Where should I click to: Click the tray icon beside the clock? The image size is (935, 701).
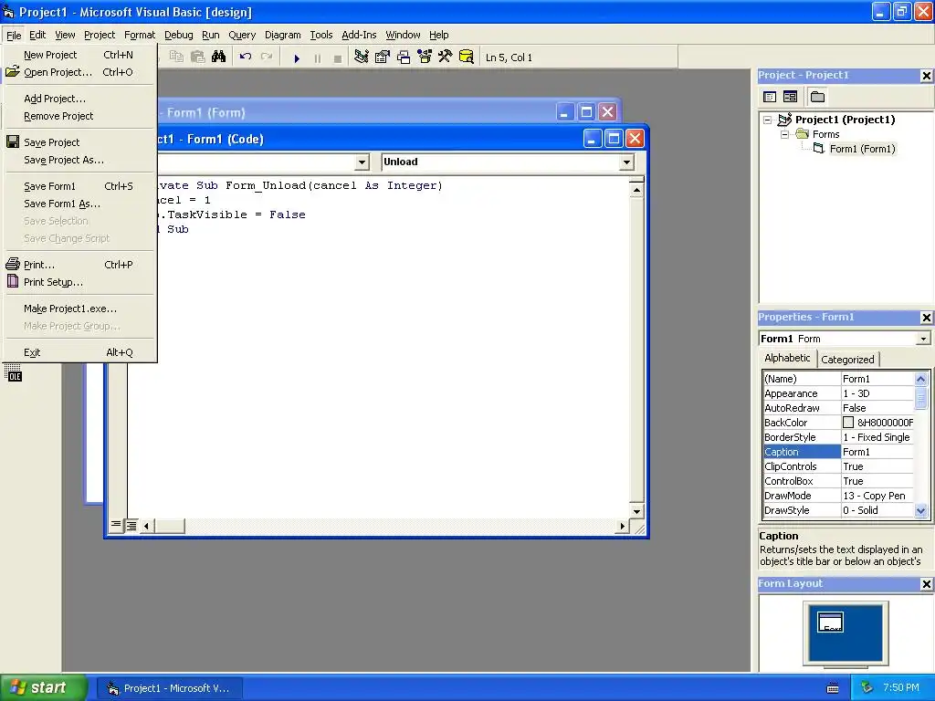[x=867, y=688]
